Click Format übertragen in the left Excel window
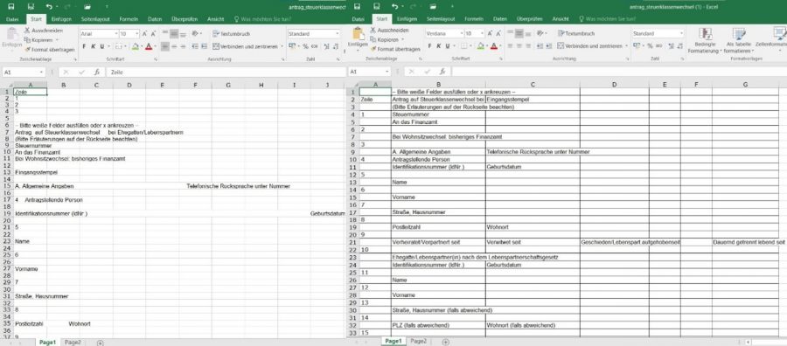Image resolution: width=787 pixels, height=346 pixels. click(49, 50)
